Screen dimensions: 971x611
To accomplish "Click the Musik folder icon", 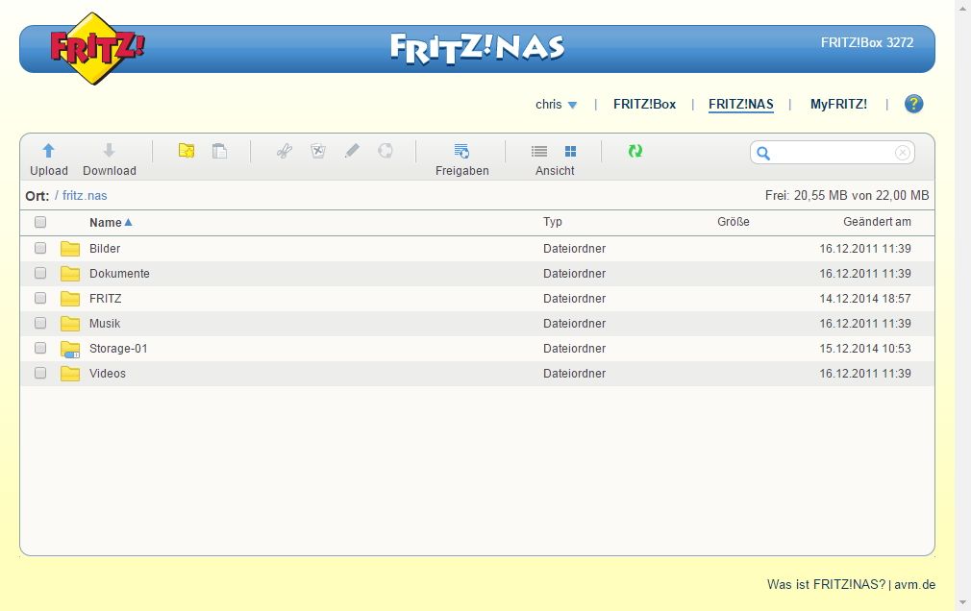I will click(x=70, y=324).
